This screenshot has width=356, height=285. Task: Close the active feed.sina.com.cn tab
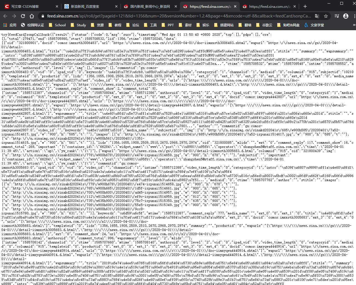point(235,6)
